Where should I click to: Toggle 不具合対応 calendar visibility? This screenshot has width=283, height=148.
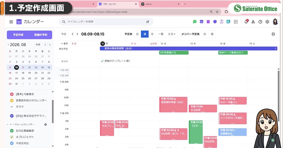tap(12, 143)
